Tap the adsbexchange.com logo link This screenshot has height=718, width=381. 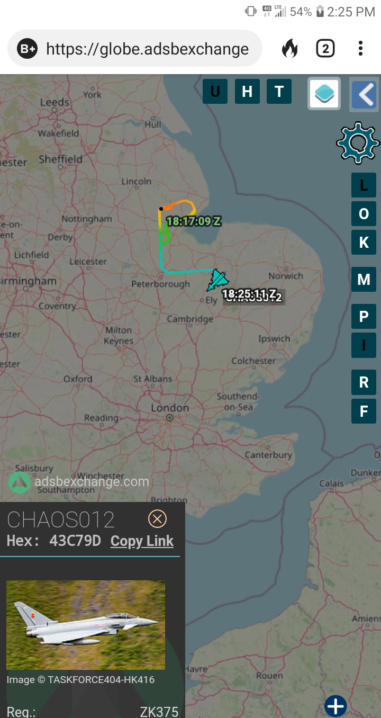[x=79, y=482]
